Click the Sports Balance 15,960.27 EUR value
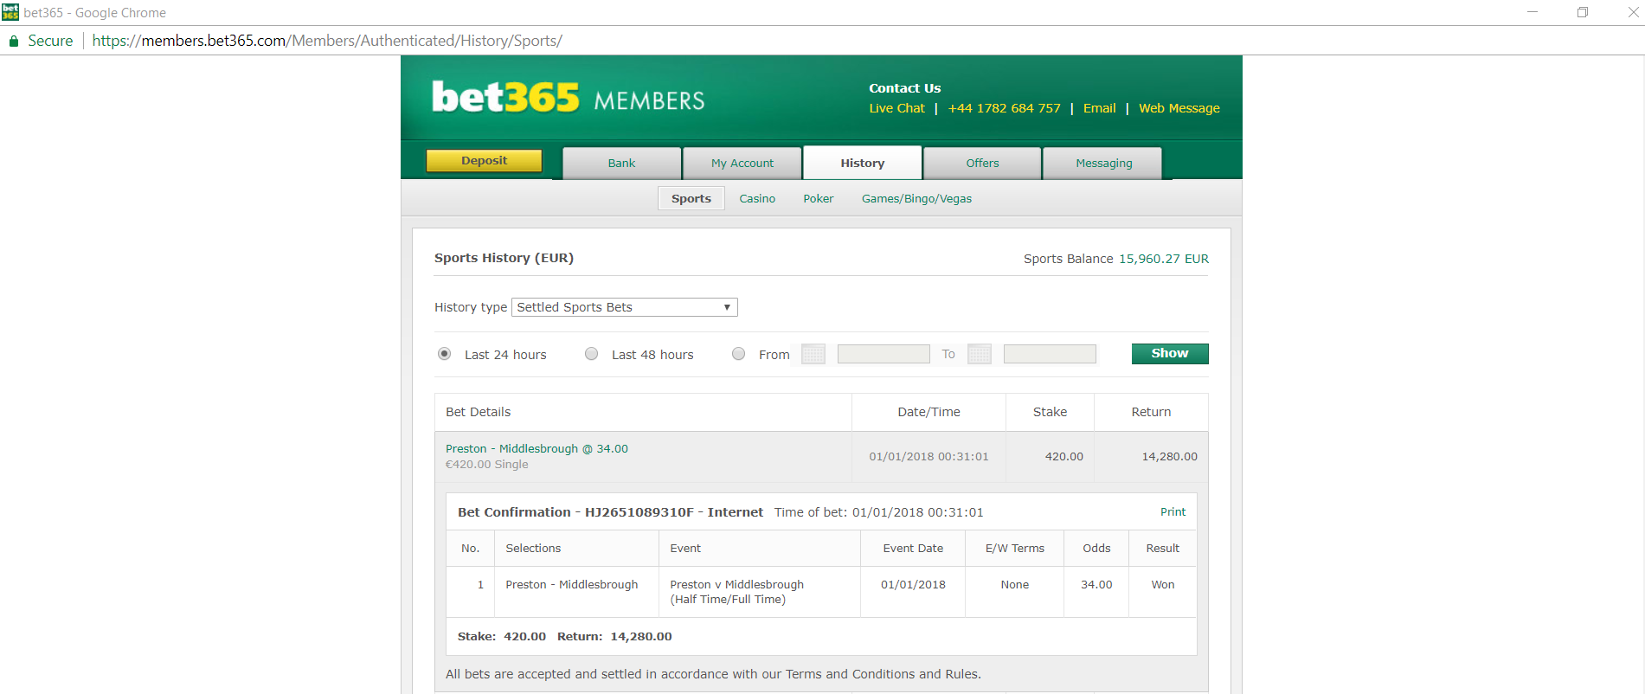The width and height of the screenshot is (1645, 694). point(1164,259)
